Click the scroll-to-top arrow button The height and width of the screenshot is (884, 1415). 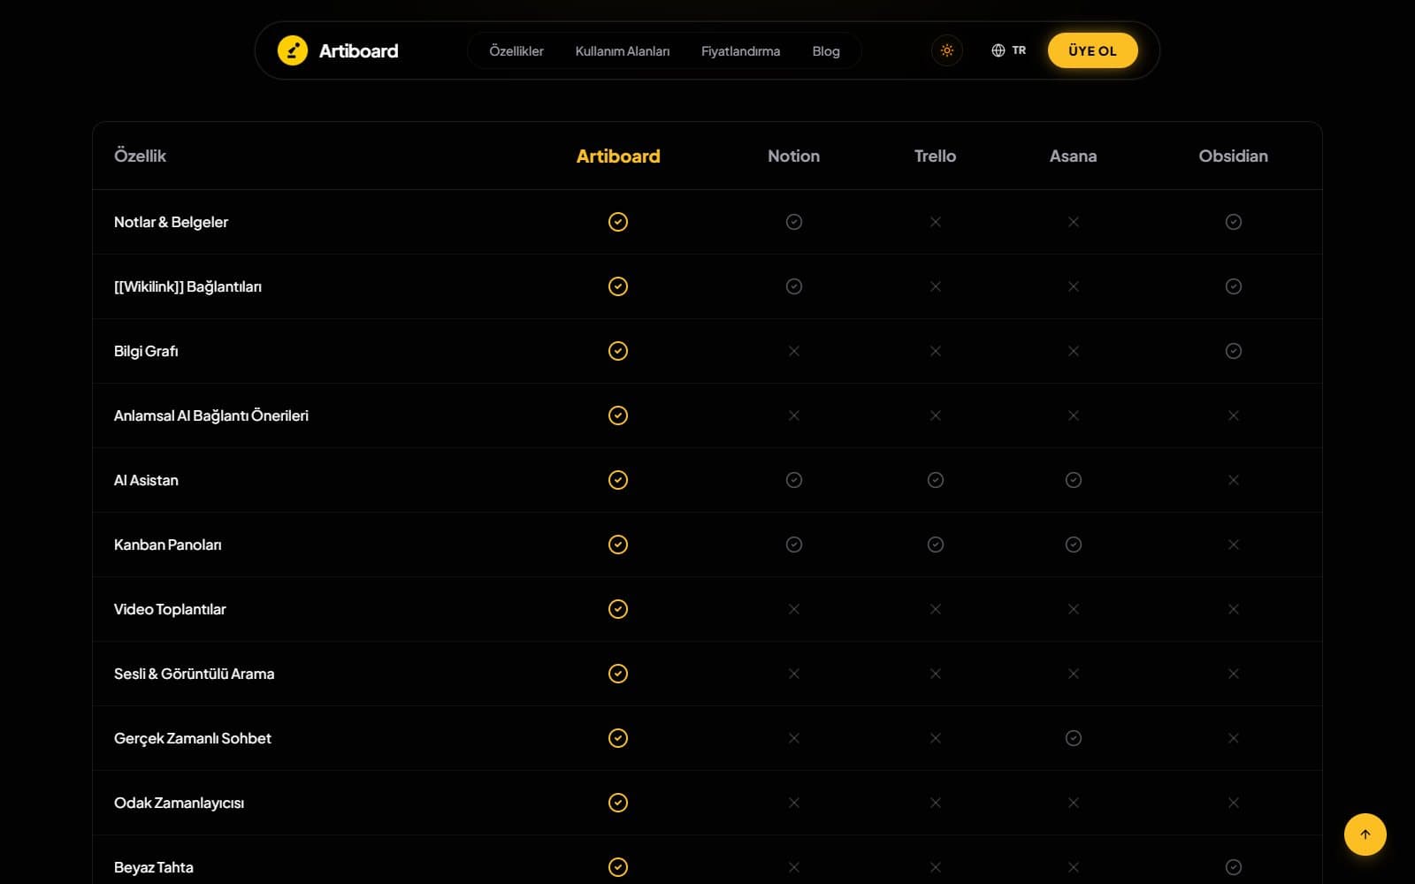coord(1365,834)
